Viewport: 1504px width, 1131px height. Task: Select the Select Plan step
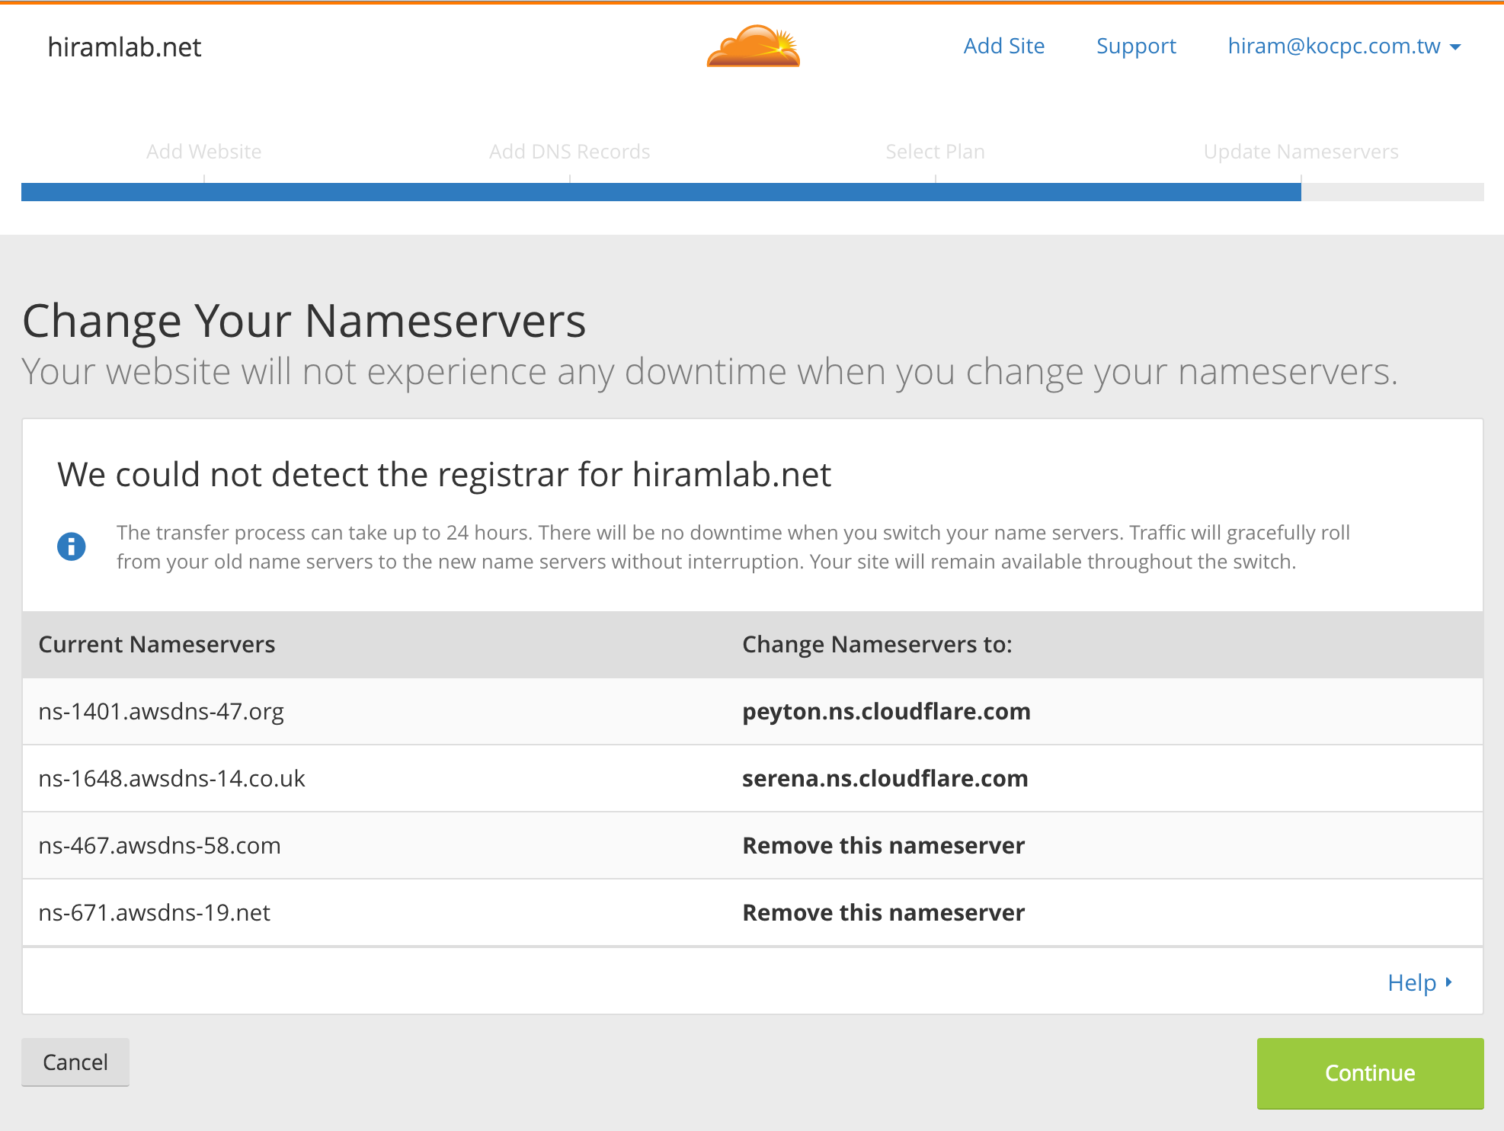(936, 152)
